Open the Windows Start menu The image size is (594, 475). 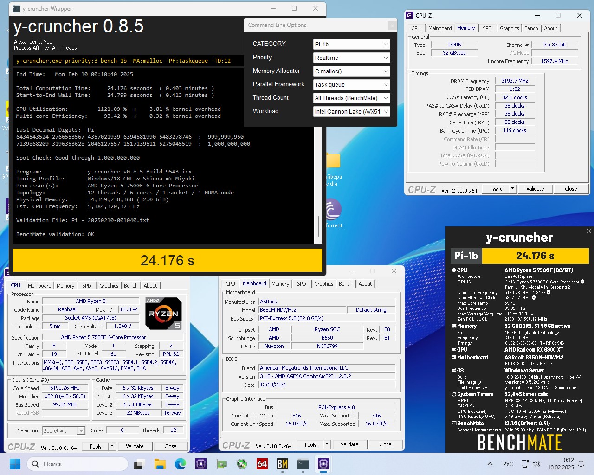(15, 464)
